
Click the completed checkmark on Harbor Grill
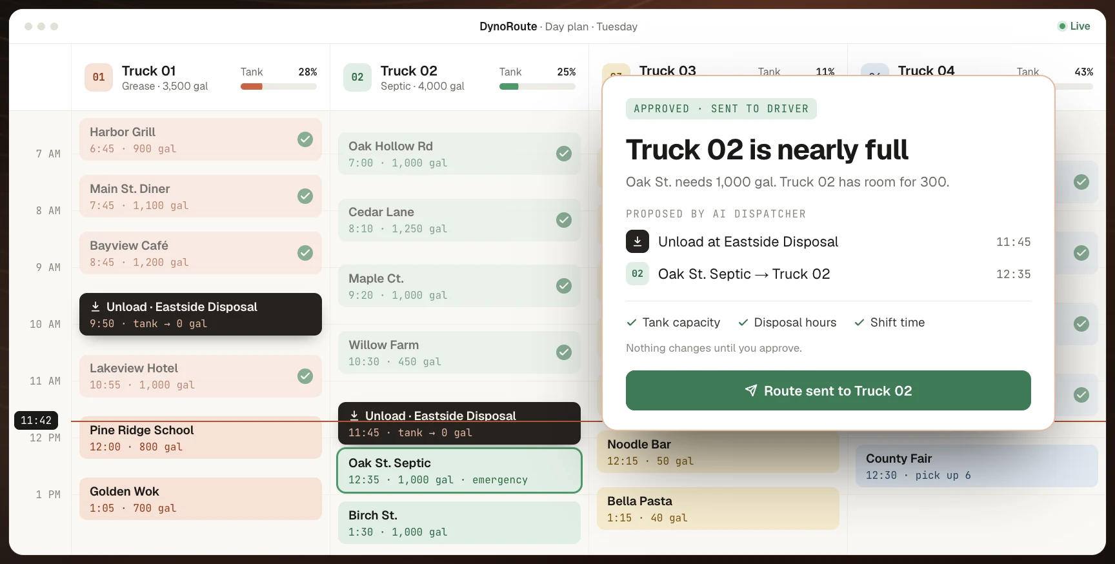click(305, 139)
